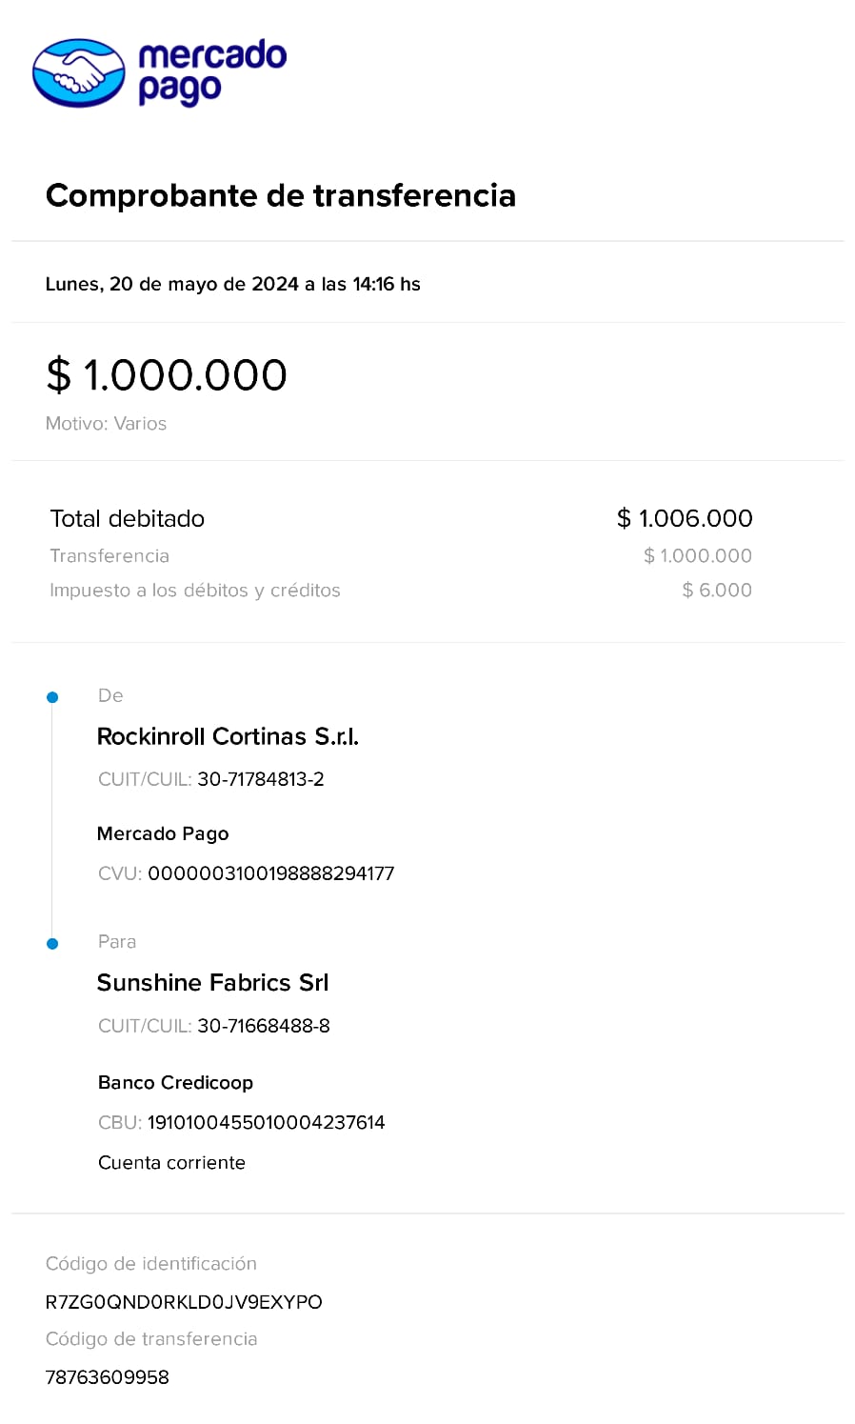Click the CBU number 1910100455010004237614
The width and height of the screenshot is (855, 1424).
pyautogui.click(x=267, y=1122)
